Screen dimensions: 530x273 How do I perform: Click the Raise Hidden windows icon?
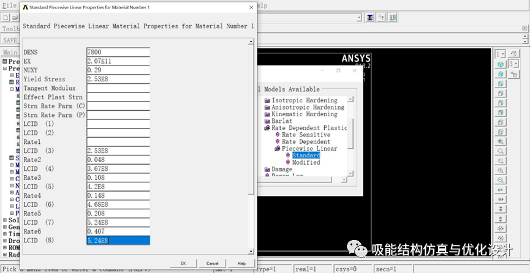coord(370,18)
